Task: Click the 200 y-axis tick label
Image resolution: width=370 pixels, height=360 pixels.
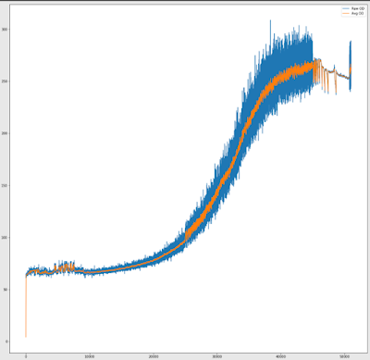Action: pos(5,133)
